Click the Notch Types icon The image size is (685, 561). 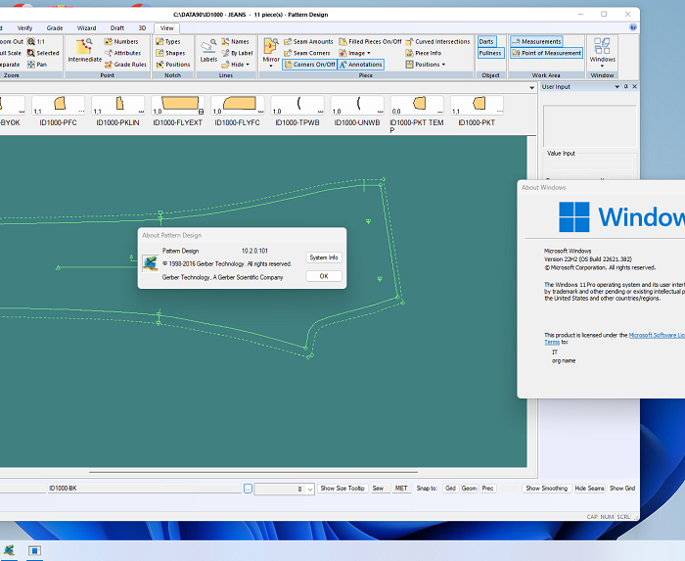168,42
